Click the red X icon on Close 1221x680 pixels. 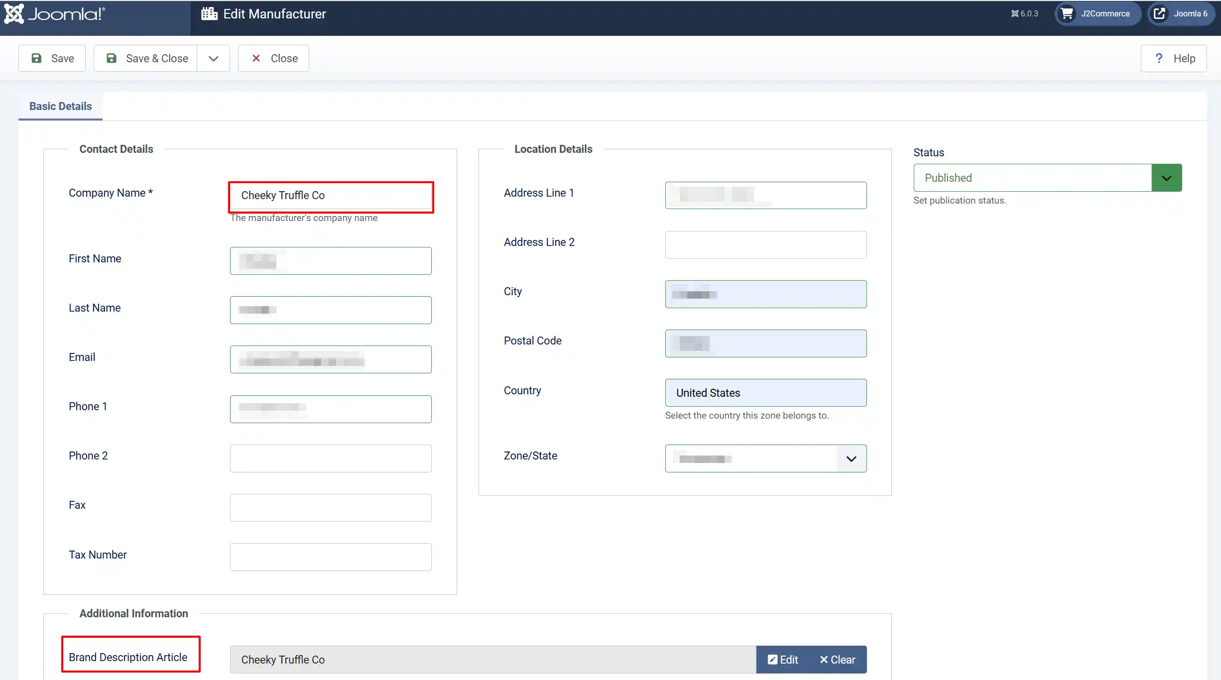[x=256, y=58]
